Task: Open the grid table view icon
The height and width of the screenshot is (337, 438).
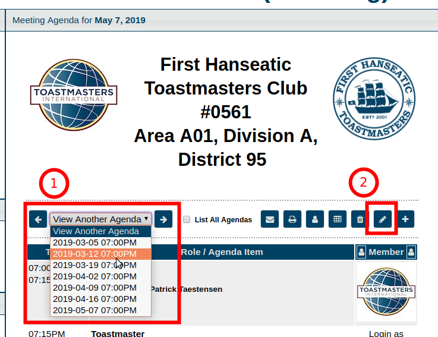Action: [x=338, y=219]
